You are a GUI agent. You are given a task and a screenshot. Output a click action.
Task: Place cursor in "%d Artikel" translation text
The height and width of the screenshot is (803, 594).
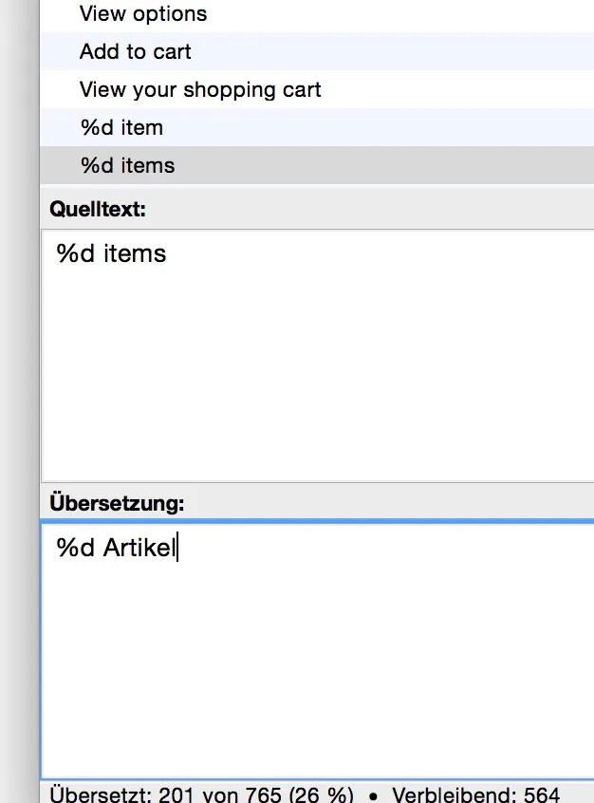[x=117, y=548]
